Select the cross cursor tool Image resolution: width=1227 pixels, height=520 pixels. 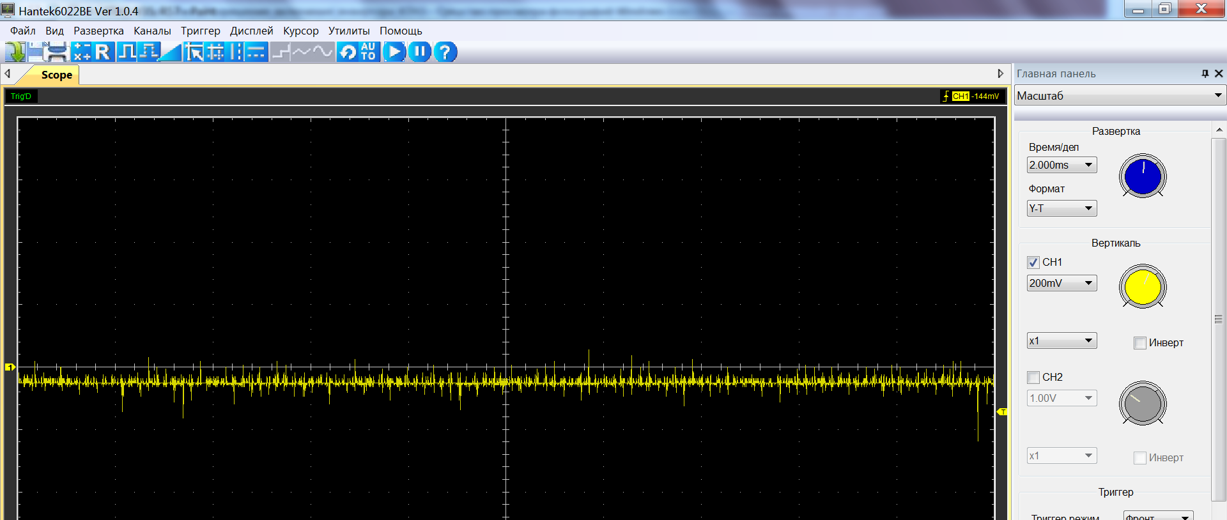[x=215, y=52]
